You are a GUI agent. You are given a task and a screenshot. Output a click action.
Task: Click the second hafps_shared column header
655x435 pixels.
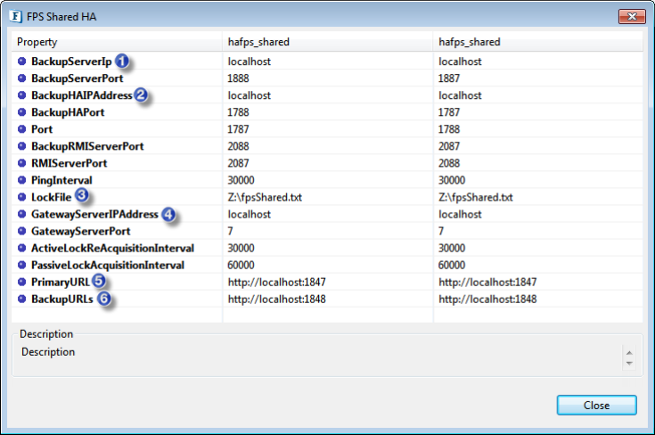tap(538, 42)
